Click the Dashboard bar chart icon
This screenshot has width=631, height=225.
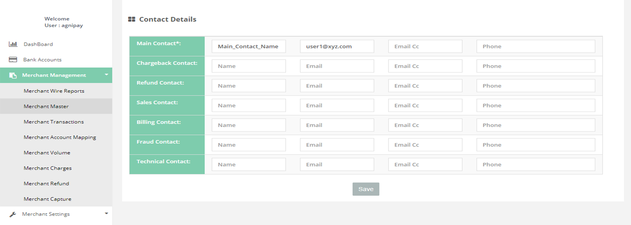tap(13, 44)
